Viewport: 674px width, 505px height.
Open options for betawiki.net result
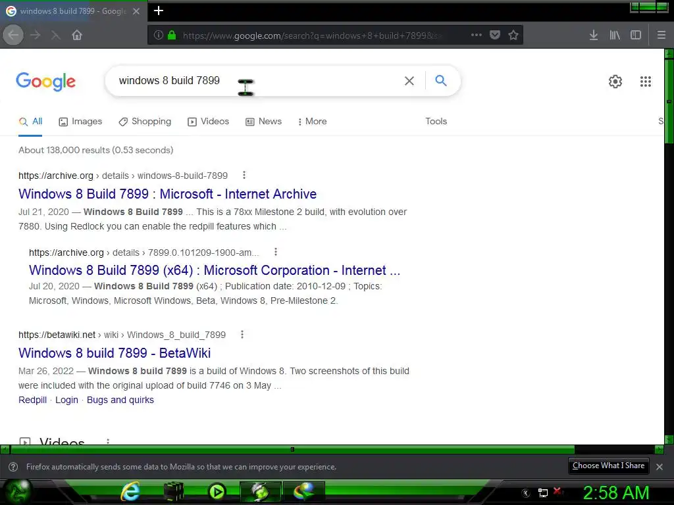(242, 335)
